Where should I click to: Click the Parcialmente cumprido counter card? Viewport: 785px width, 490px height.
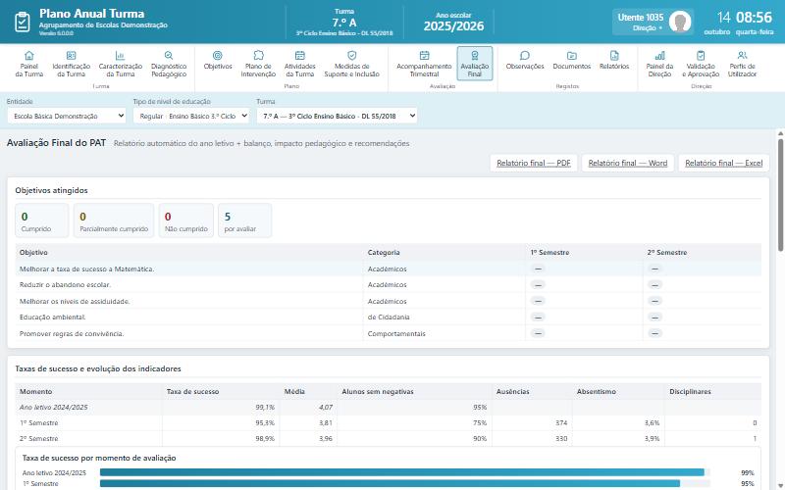pyautogui.click(x=114, y=220)
